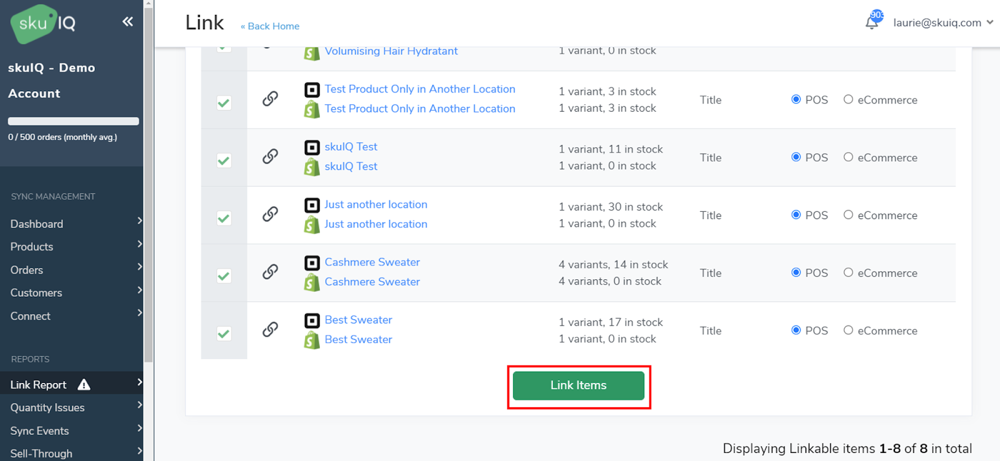The width and height of the screenshot is (1000, 461).
Task: Open Quantity Issues report
Action: [x=47, y=408]
